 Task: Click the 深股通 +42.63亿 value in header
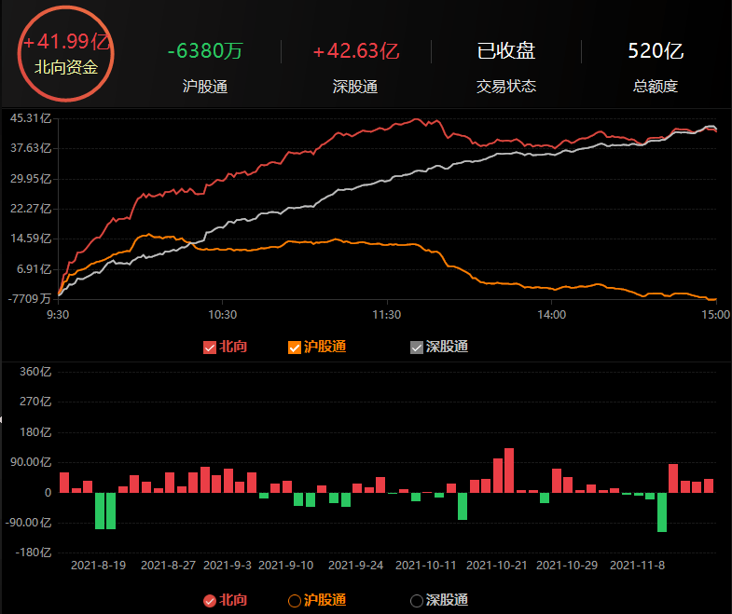point(356,51)
